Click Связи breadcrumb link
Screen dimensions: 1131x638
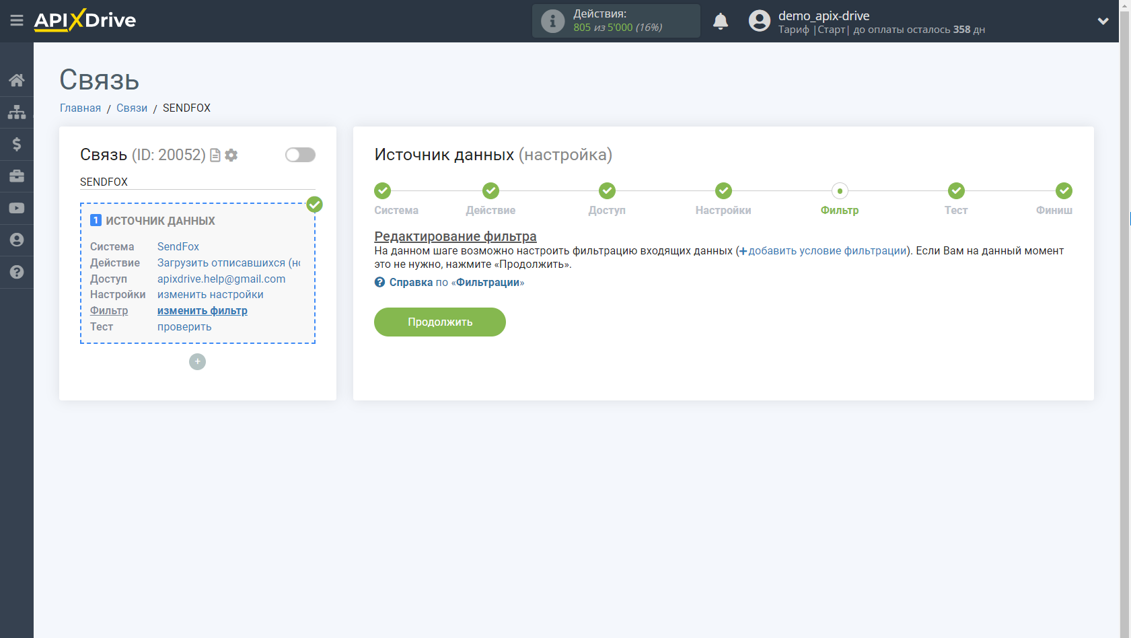point(132,108)
